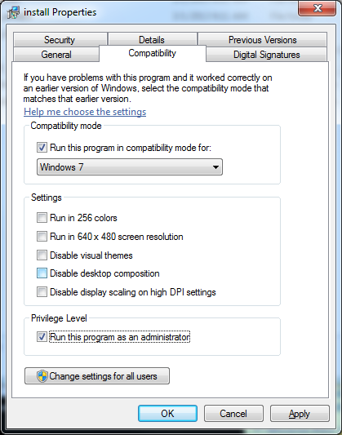Image resolution: width=342 pixels, height=435 pixels.
Task: Go to the Previous Versions tab
Action: [x=262, y=40]
